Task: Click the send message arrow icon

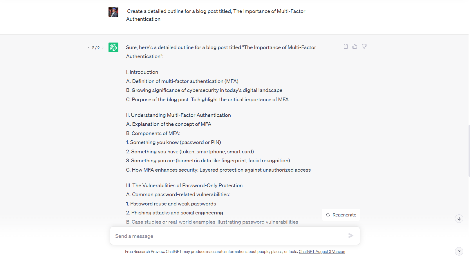Action: (351, 236)
